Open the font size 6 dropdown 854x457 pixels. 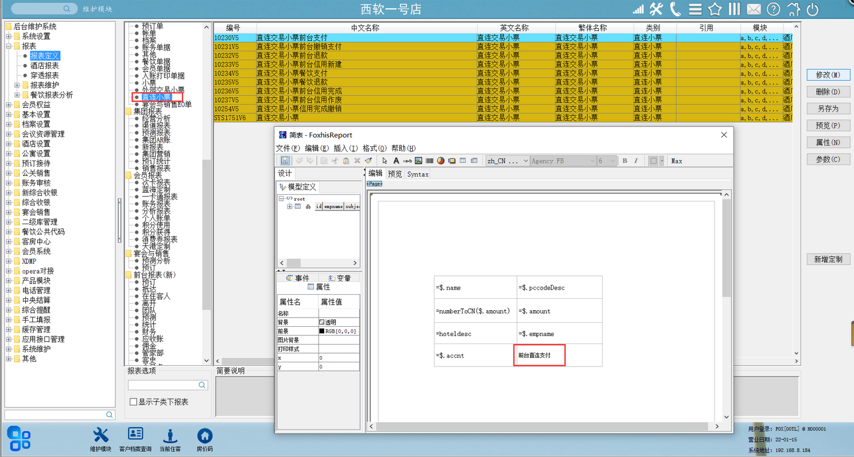[x=607, y=161]
